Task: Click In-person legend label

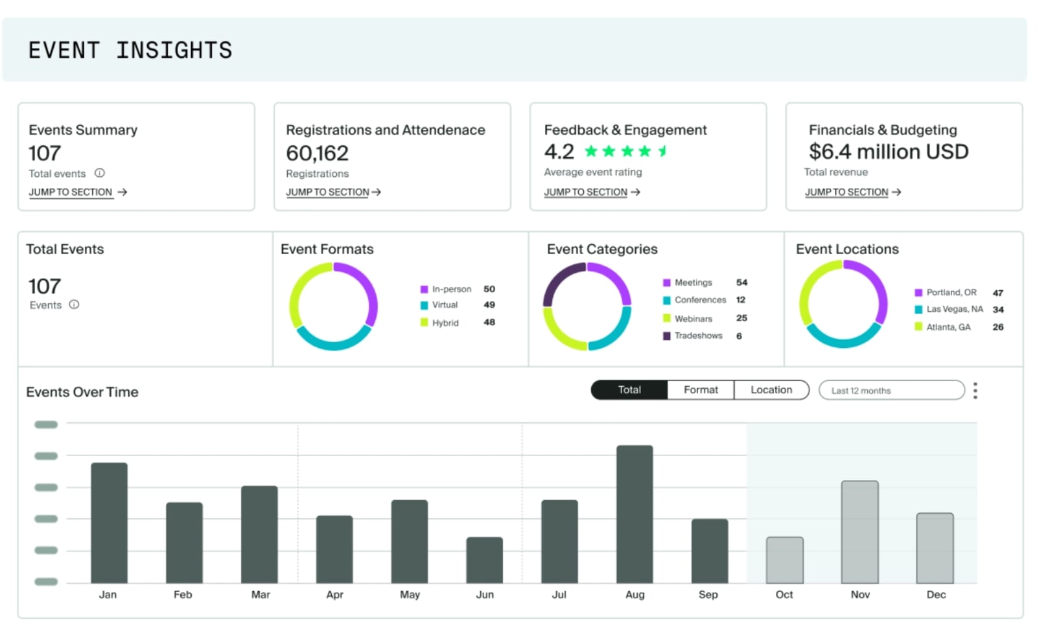Action: tap(452, 290)
